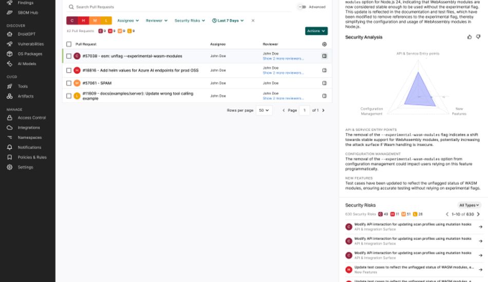Open the Assignee filter dropdown
Viewport: 488px width, 282px height.
[x=128, y=21]
